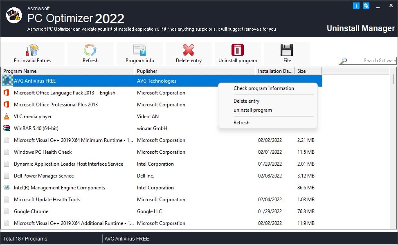
Task: Click the WinRAR books icon
Action: tap(7, 128)
